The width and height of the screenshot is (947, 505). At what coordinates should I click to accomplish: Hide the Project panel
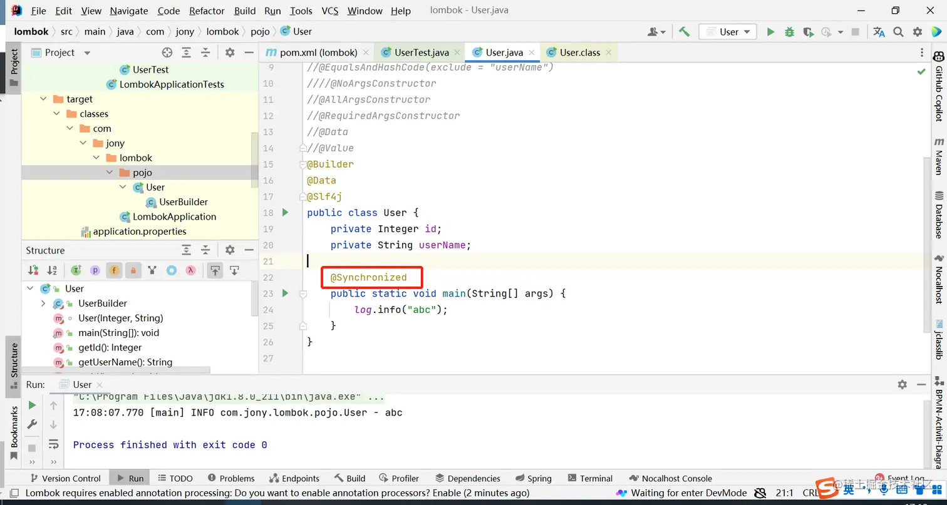249,53
